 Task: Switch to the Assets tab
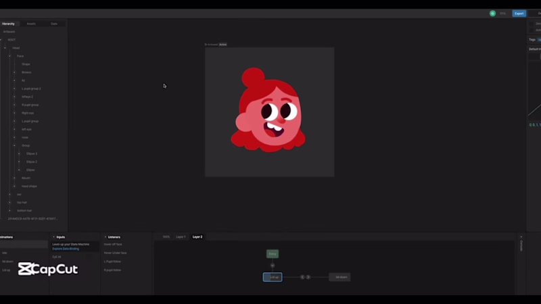pos(31,24)
